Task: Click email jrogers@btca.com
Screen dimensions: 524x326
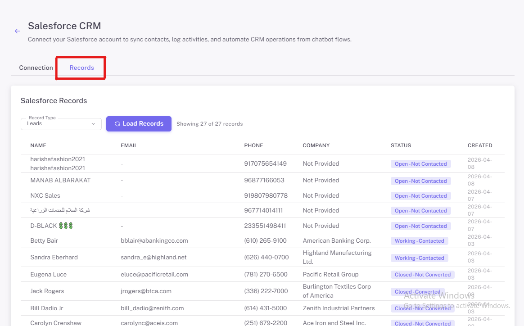Action: click(x=146, y=291)
